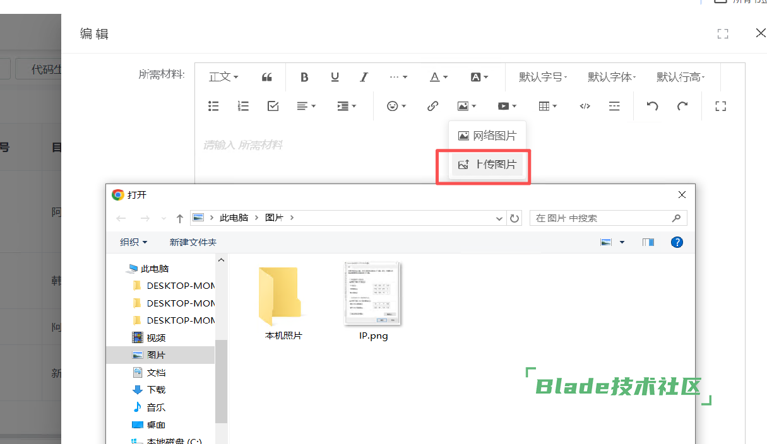
Task: Select 下载 folder in navigation tree
Action: [156, 390]
